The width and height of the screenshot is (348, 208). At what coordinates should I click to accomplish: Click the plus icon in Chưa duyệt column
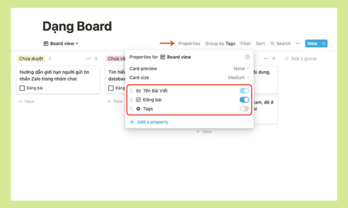click(96, 59)
